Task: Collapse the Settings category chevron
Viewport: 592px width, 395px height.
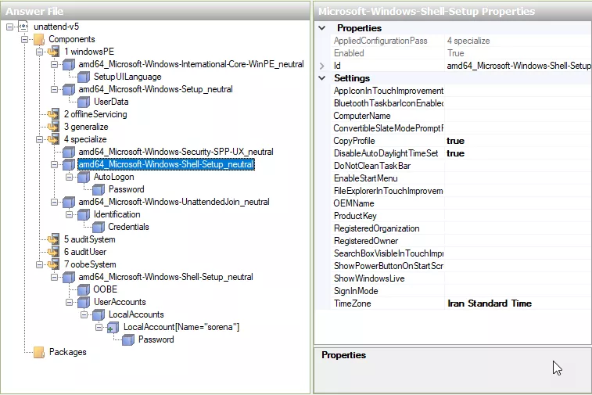Action: click(322, 78)
